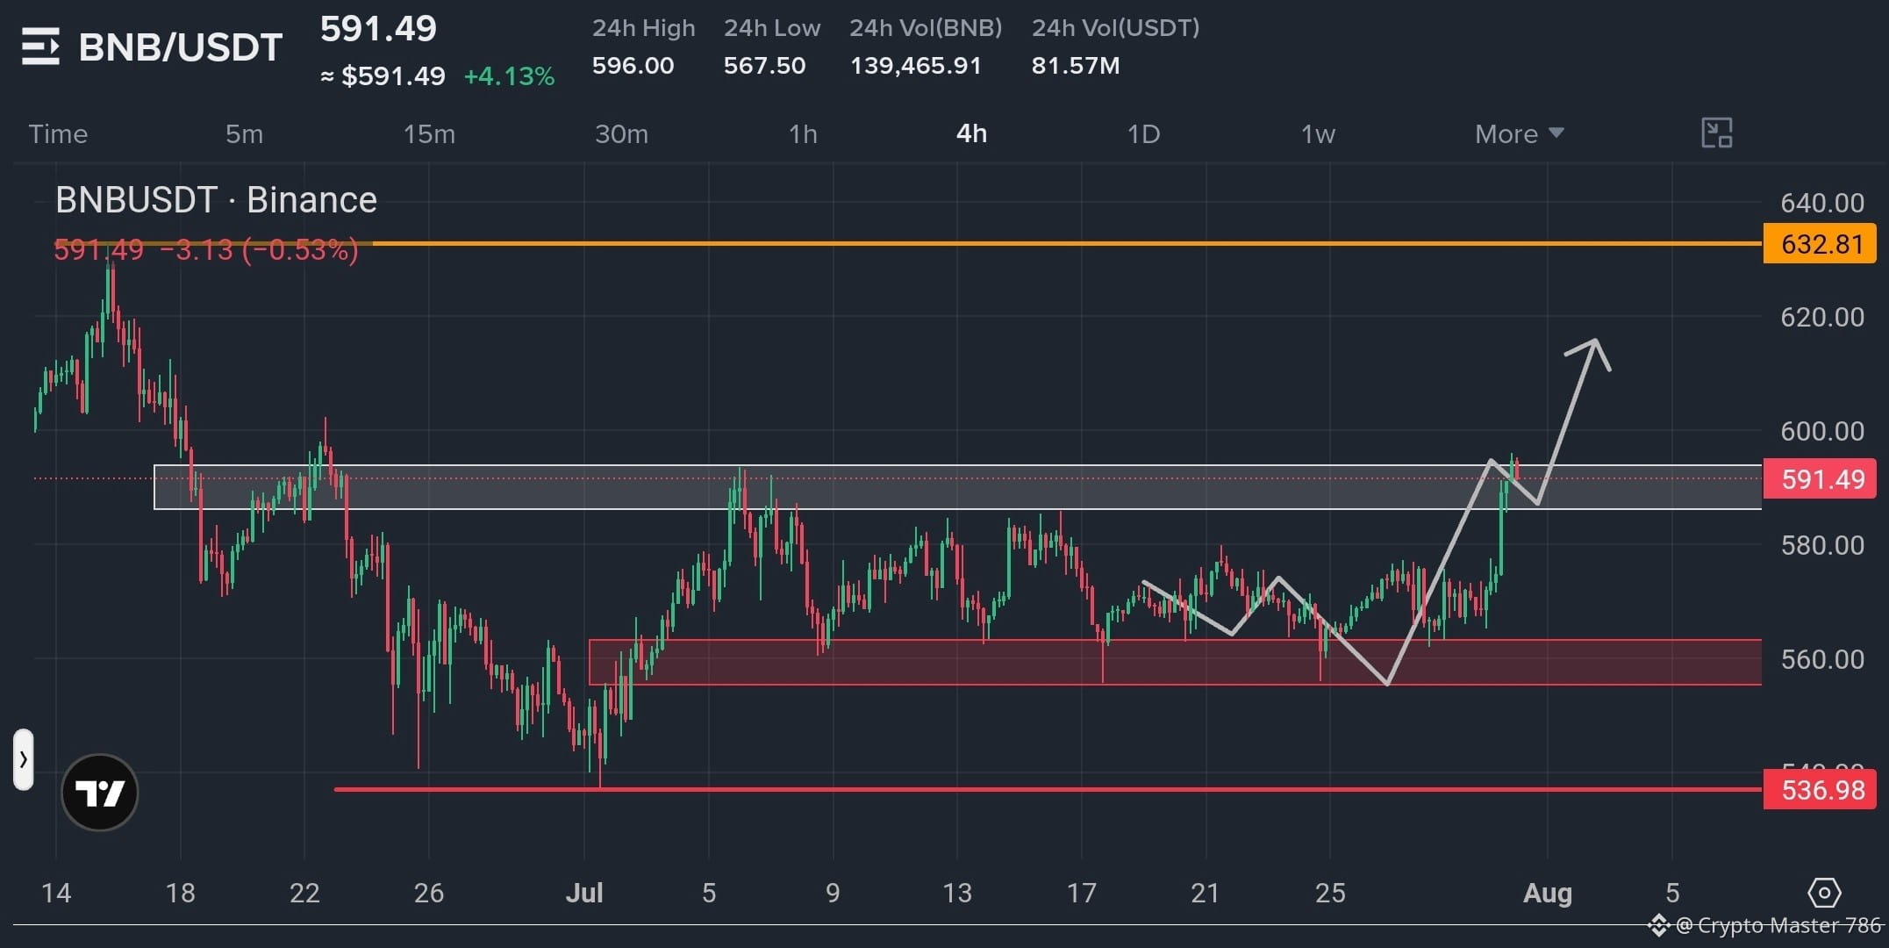Click the 24h Low value 567.50

coord(764,66)
